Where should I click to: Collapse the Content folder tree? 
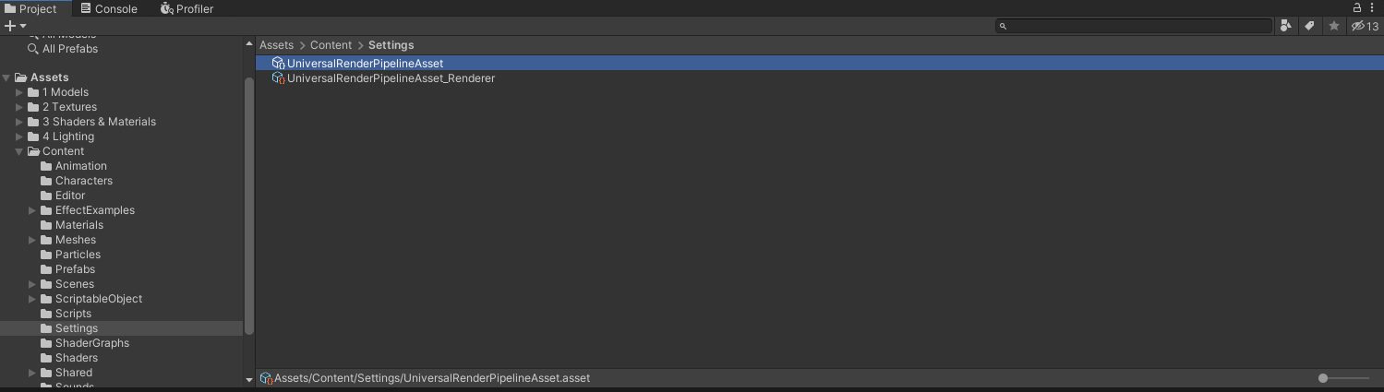pyautogui.click(x=19, y=151)
